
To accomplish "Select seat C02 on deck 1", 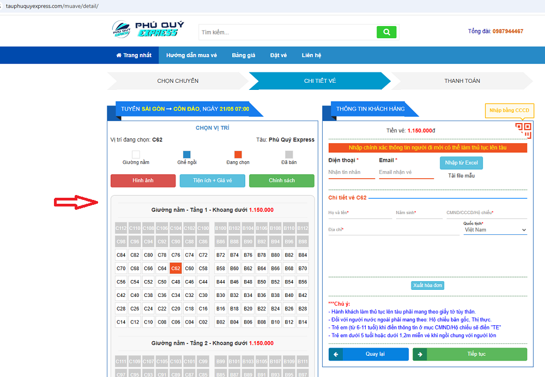I will click(203, 322).
